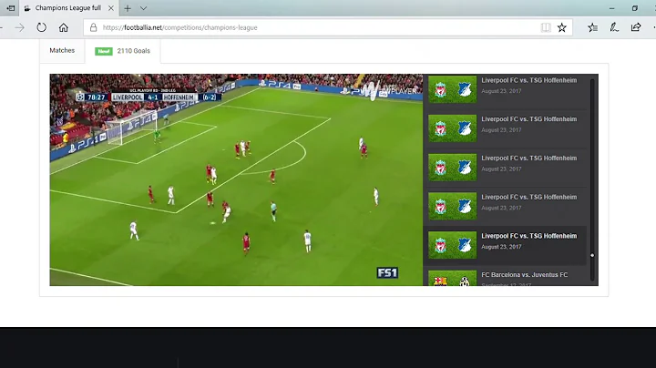Screen dimensions: 656x368
Task: Click the address bar URL
Action: tap(179, 27)
